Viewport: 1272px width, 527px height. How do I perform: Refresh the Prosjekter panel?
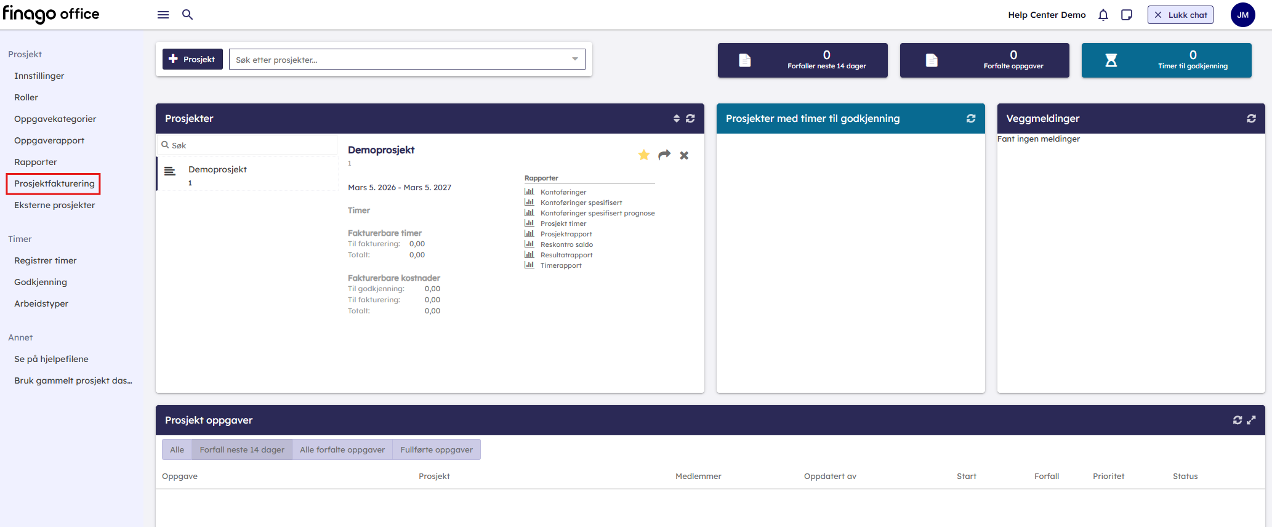click(691, 118)
